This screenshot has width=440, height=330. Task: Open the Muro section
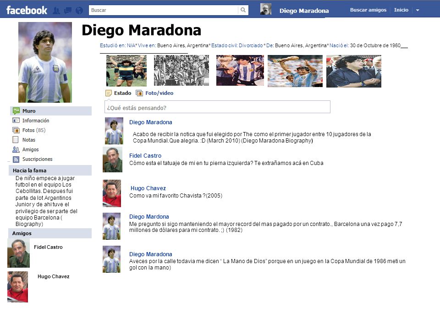(x=51, y=111)
